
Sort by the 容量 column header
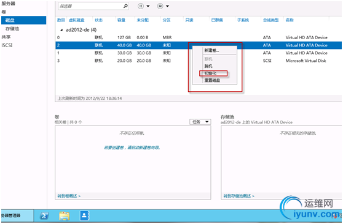121,20
